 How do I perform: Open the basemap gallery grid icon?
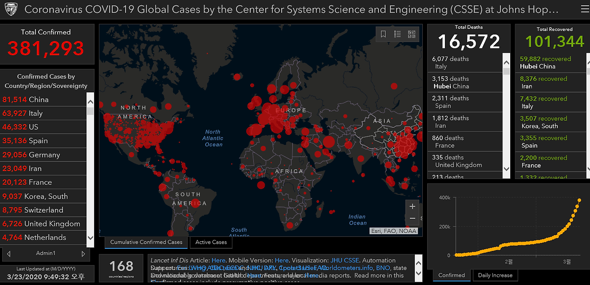412,34
